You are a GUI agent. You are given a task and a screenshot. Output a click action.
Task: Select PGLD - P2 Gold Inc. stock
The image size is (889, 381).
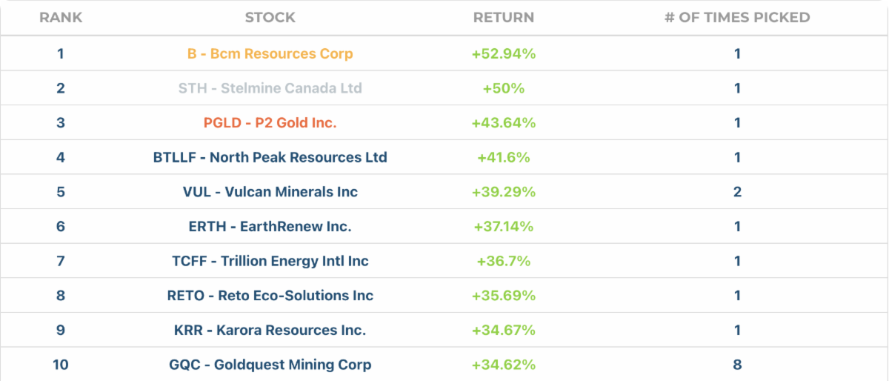point(270,123)
